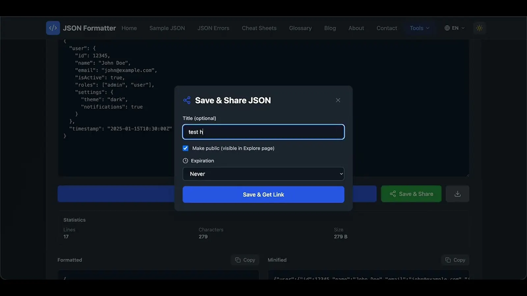Open Sample JSON page

[x=167, y=28]
